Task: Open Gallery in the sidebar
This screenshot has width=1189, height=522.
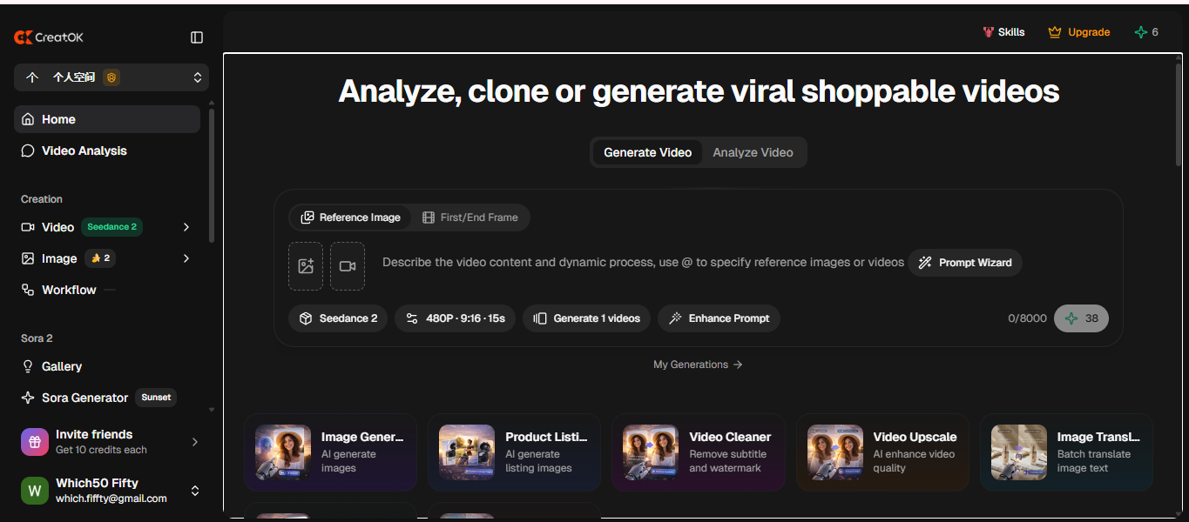Action: pos(61,366)
